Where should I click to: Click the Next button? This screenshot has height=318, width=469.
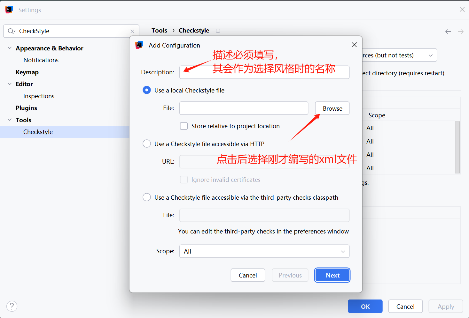332,275
